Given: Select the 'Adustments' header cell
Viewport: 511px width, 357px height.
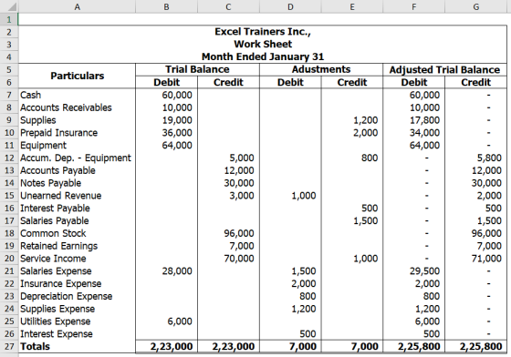Looking at the screenshot, I should click(x=321, y=69).
